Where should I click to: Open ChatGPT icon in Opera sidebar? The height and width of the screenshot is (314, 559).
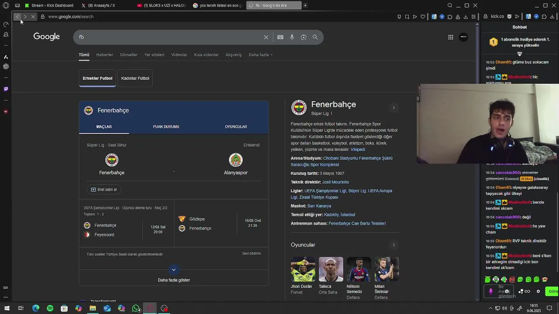click(x=6, y=67)
